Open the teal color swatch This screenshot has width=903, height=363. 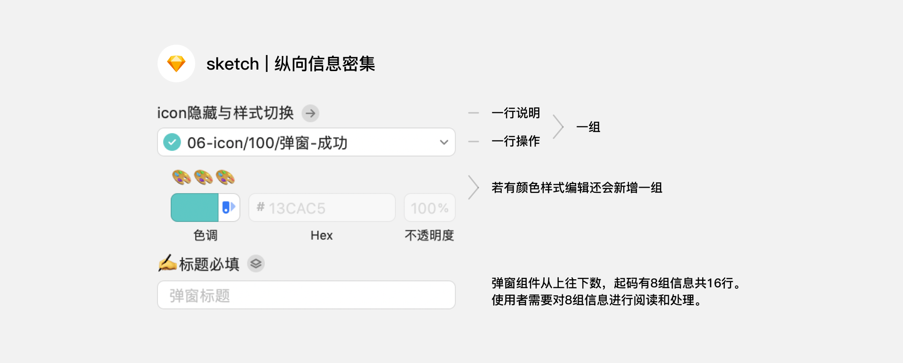coord(195,207)
